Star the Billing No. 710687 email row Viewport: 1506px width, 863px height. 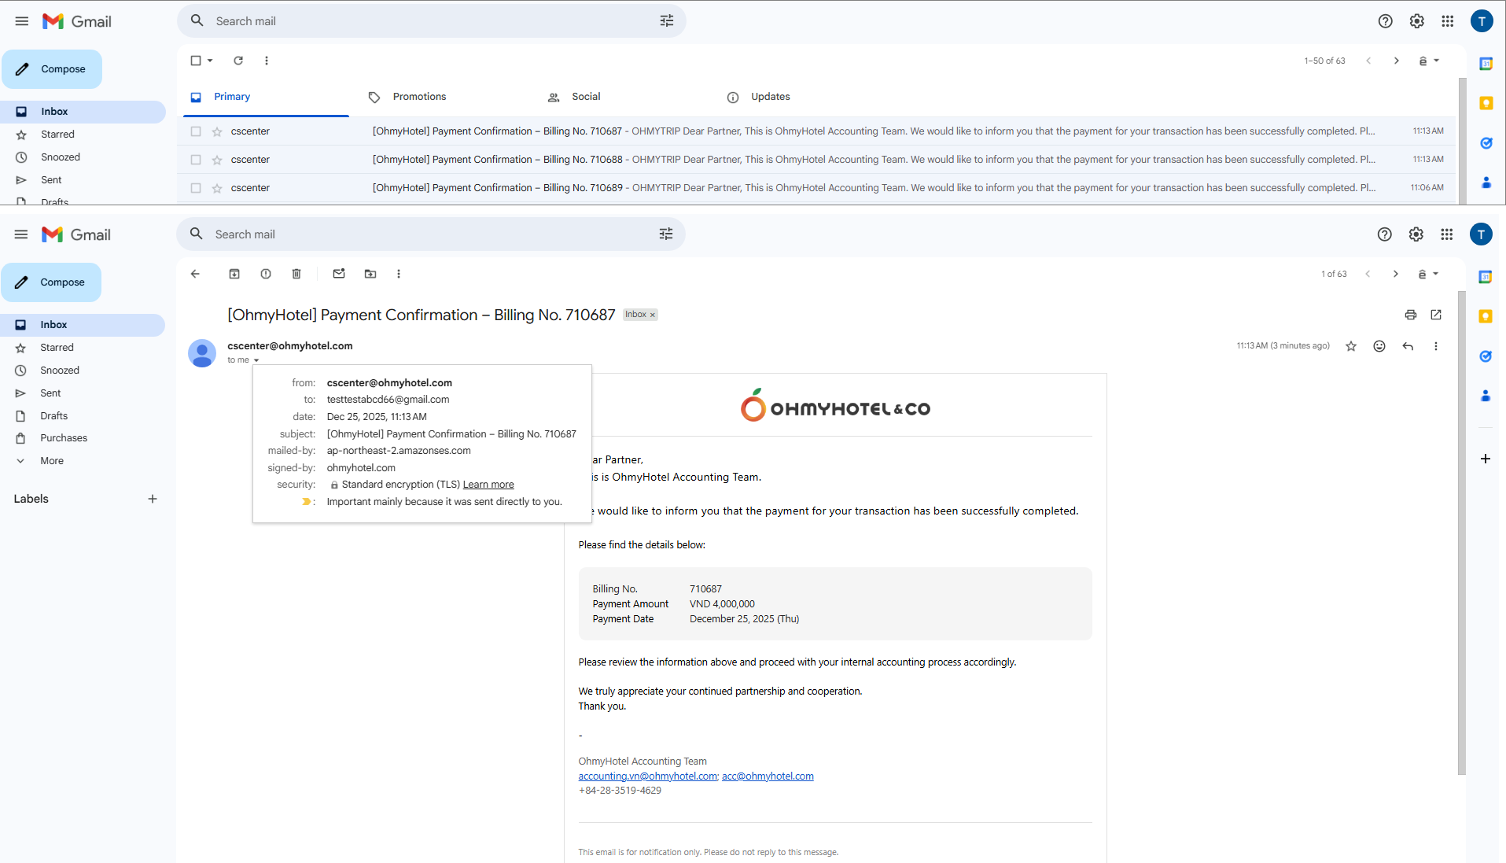[x=217, y=131]
